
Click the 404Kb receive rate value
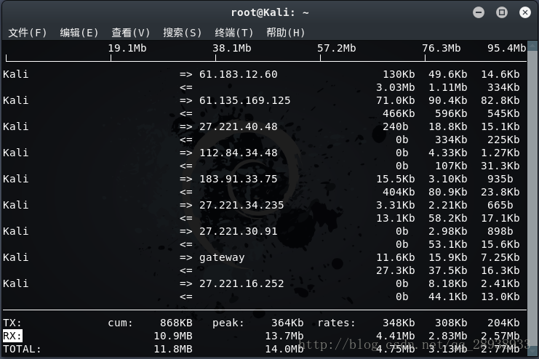pyautogui.click(x=399, y=192)
